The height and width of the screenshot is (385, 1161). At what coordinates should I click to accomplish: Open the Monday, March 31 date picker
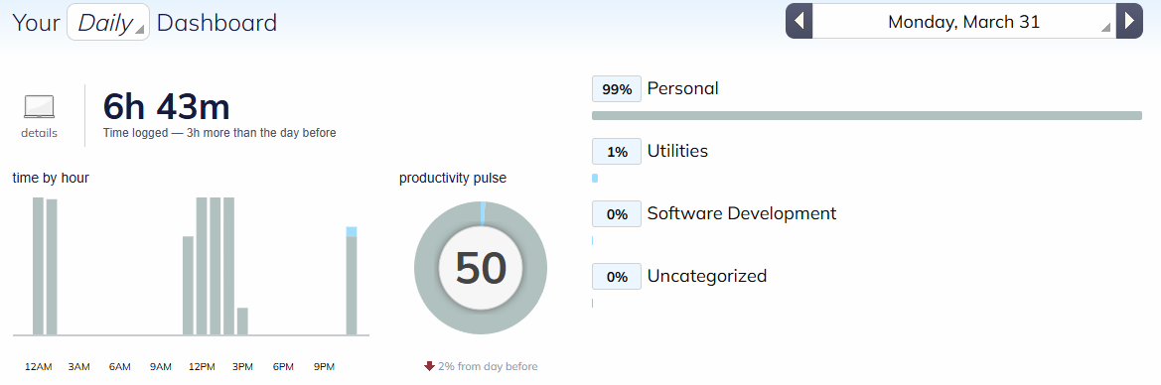pos(964,22)
